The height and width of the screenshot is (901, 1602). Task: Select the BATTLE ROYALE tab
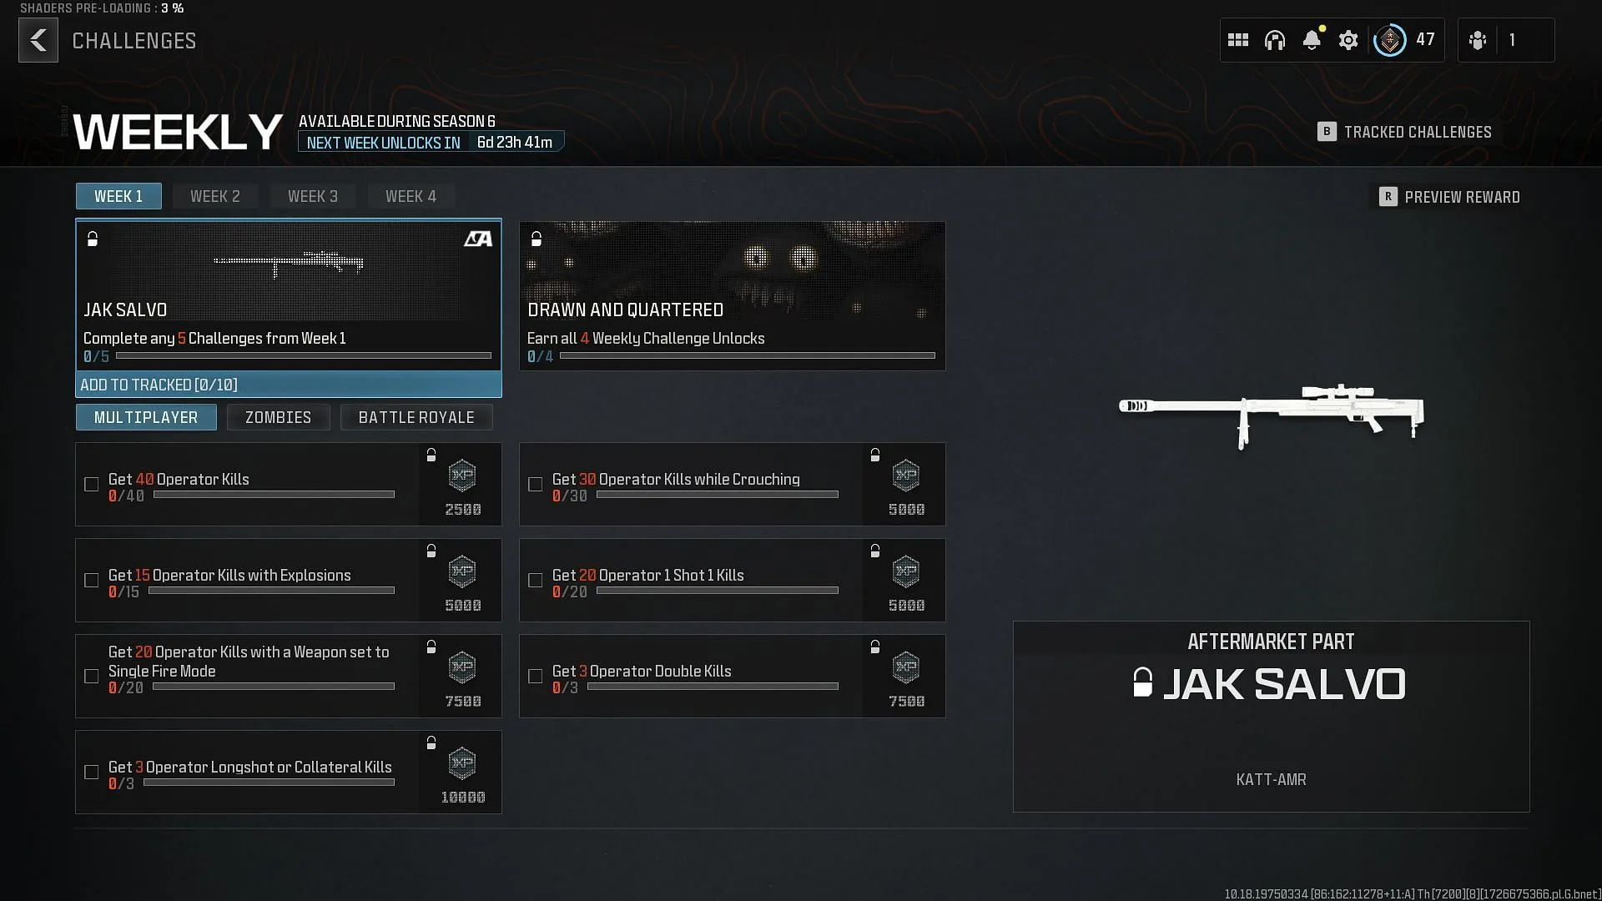(x=416, y=417)
